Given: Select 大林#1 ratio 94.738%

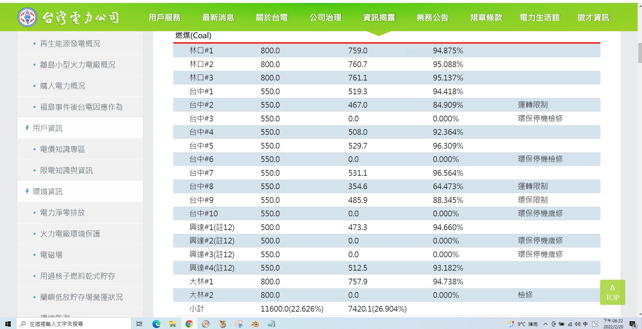Looking at the screenshot, I should [x=448, y=281].
